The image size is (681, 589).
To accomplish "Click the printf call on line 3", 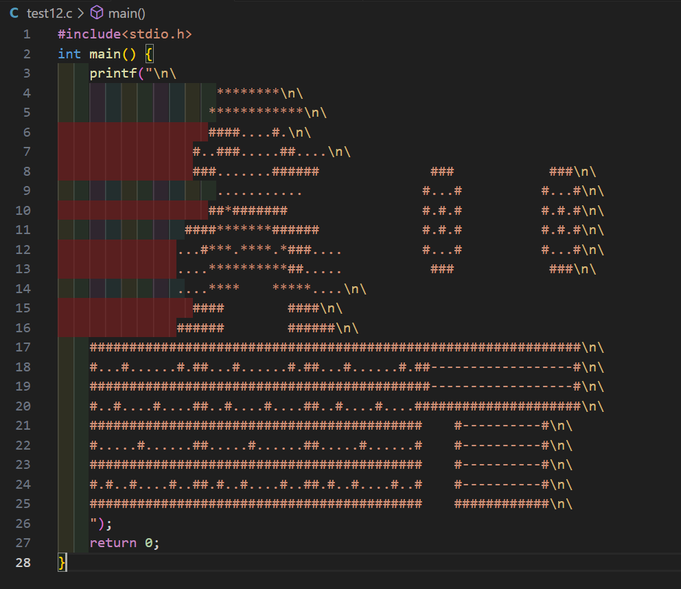I will 113,73.
